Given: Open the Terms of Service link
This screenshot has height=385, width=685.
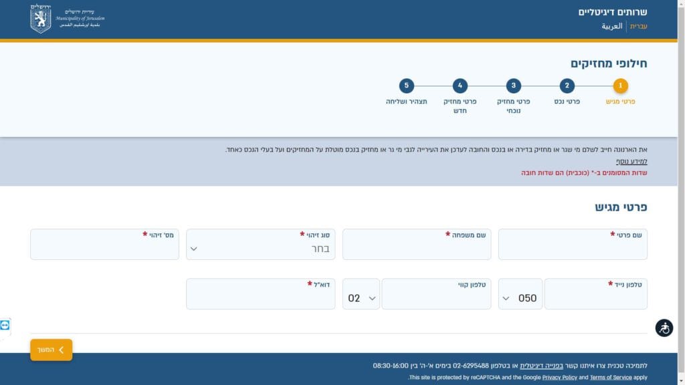Looking at the screenshot, I should pyautogui.click(x=610, y=378).
